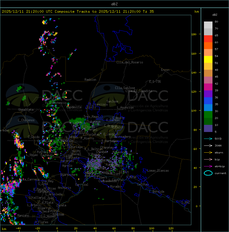Click the 'Ramblon' map label
The image size is (229, 232).
[x=90, y=80]
